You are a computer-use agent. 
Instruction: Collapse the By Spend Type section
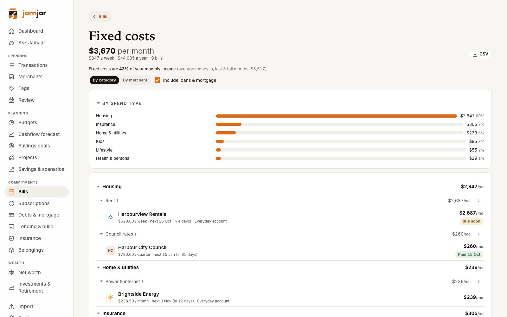(98, 103)
